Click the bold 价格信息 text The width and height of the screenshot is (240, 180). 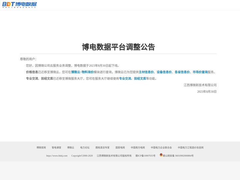click(x=32, y=72)
